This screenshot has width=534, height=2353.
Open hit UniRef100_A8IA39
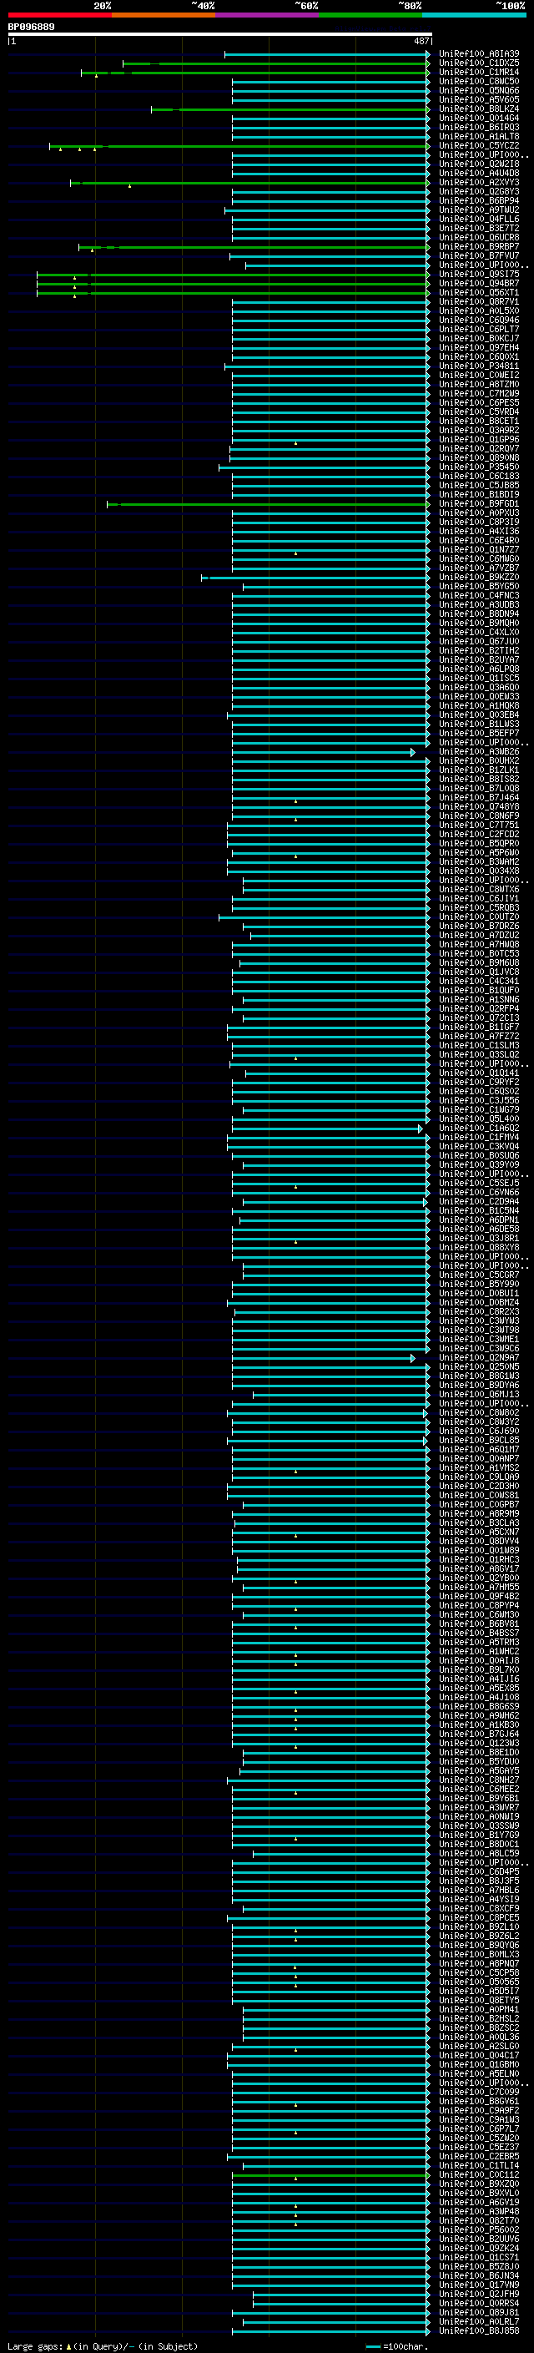(478, 54)
